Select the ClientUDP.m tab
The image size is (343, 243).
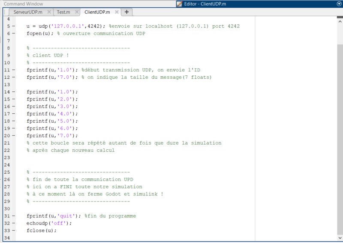97,12
